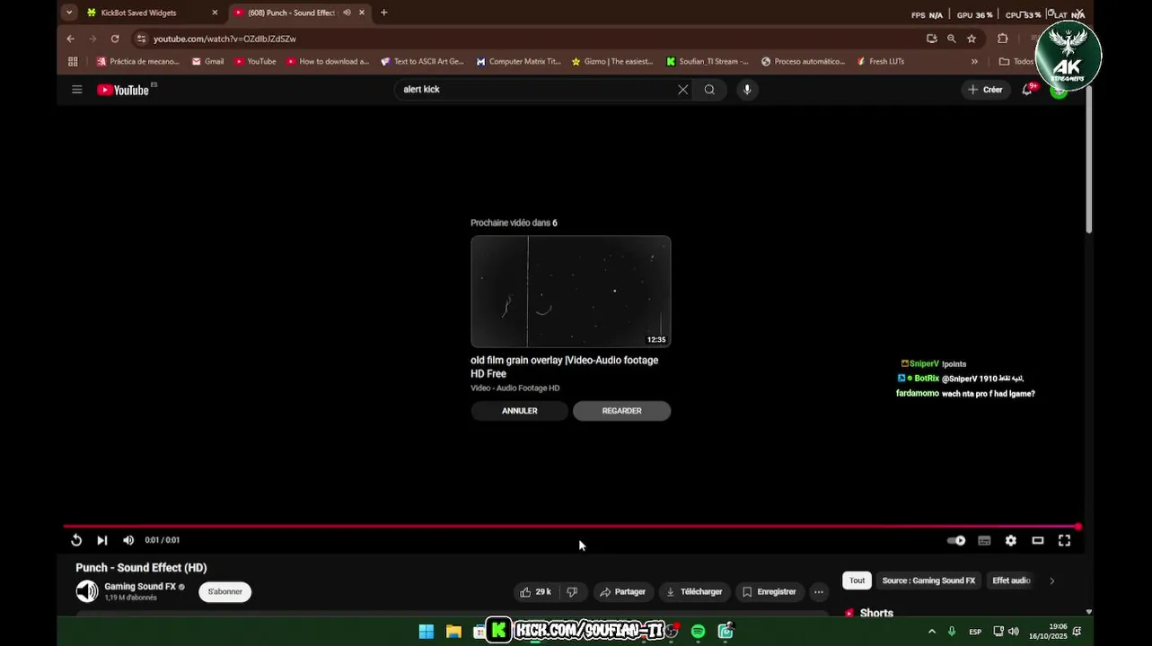Open File Explorer from the taskbar
The height and width of the screenshot is (646, 1152).
453,632
